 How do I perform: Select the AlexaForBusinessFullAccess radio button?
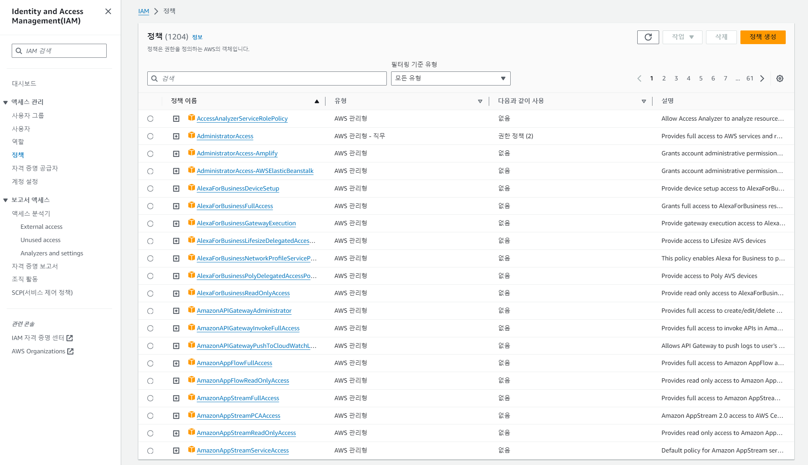pyautogui.click(x=150, y=206)
